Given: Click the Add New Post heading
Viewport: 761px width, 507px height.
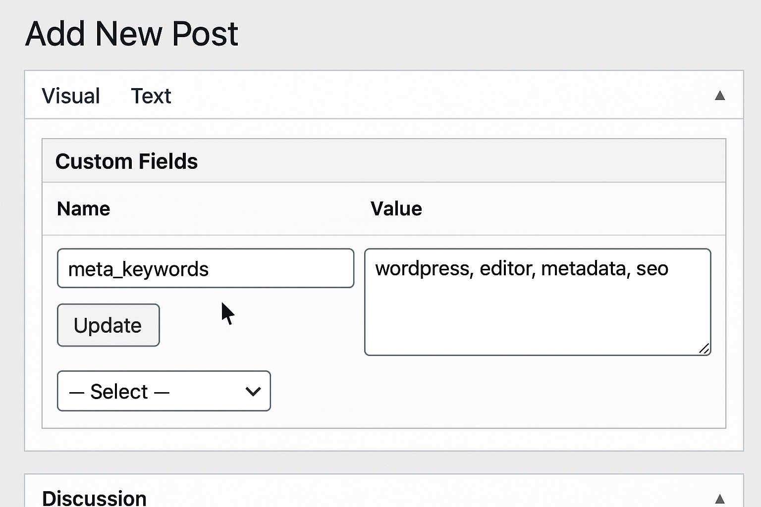Looking at the screenshot, I should (x=132, y=34).
